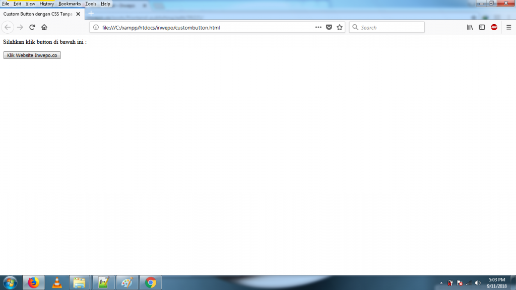Open Windows Explorer from taskbar
Image resolution: width=516 pixels, height=290 pixels.
point(79,283)
